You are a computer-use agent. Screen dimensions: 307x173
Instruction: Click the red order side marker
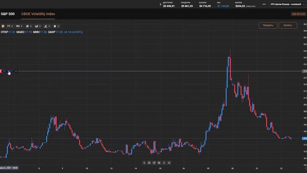tap(1, 71)
